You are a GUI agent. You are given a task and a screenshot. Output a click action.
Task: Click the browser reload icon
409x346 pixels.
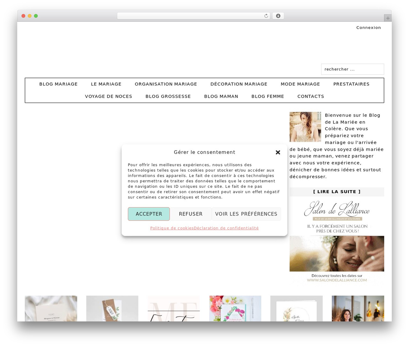[266, 16]
